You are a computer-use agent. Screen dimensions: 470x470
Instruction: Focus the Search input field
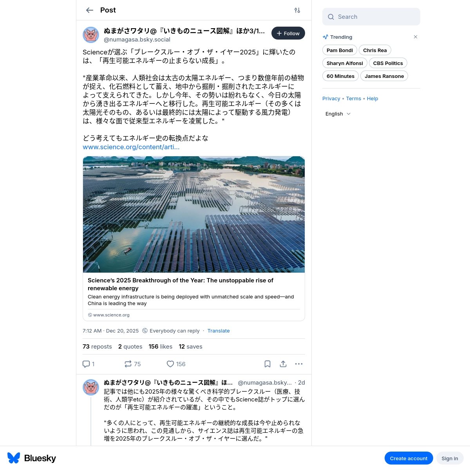point(371,16)
